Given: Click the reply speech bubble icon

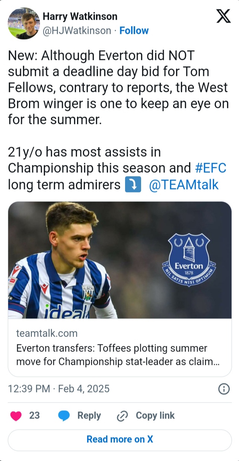Looking at the screenshot, I should click(64, 416).
